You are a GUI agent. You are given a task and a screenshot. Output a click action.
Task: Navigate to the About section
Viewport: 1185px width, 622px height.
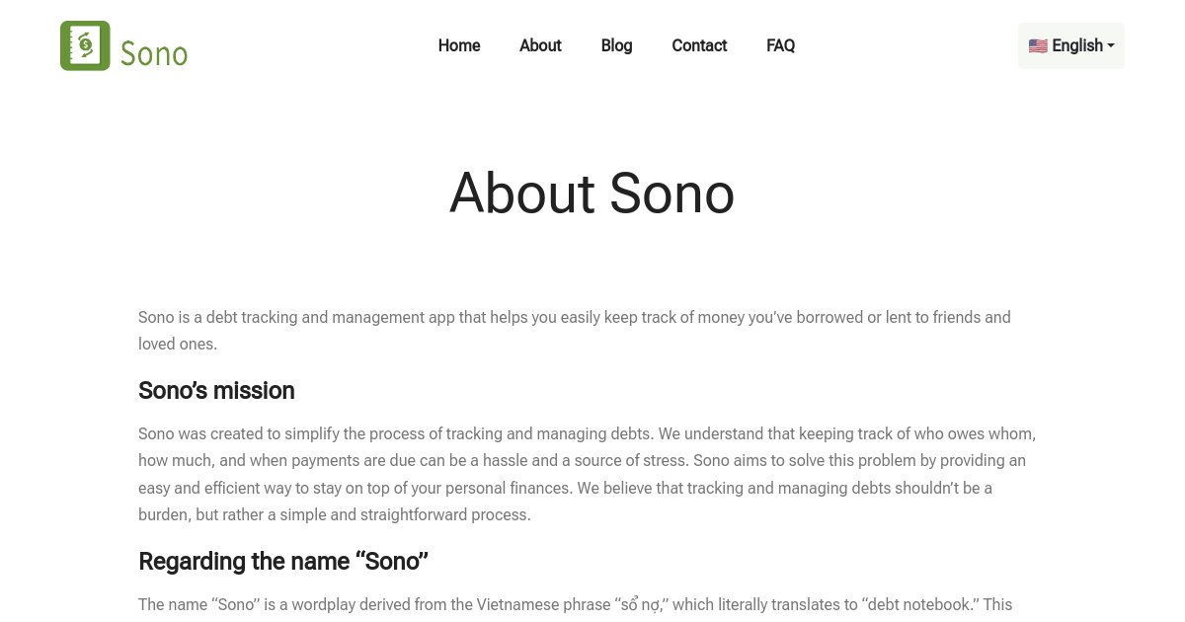[540, 45]
